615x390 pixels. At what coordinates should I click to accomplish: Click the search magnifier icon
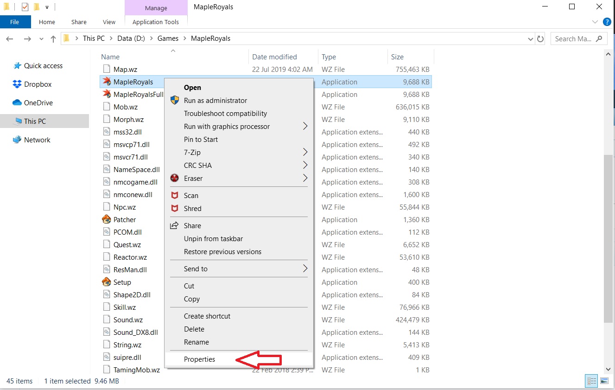(599, 39)
